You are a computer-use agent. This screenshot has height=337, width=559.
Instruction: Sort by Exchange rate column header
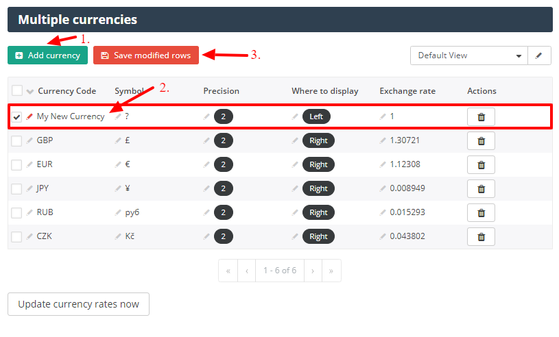(x=407, y=91)
